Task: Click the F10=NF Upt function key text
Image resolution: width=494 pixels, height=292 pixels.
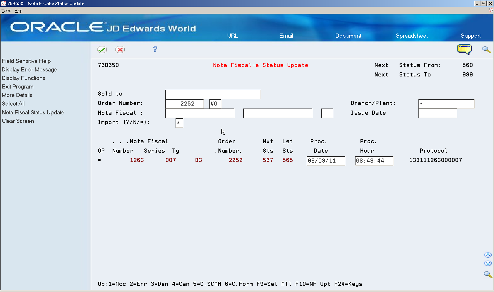Action: click(313, 284)
